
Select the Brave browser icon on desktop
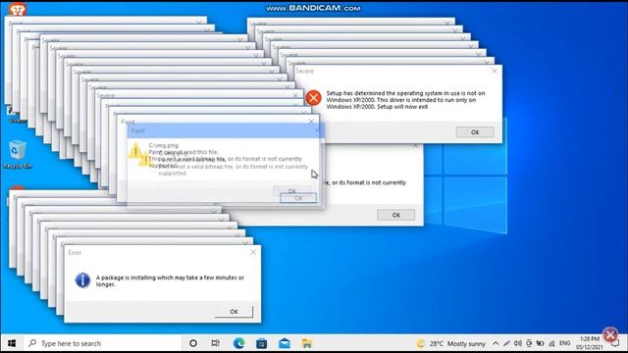point(18,9)
